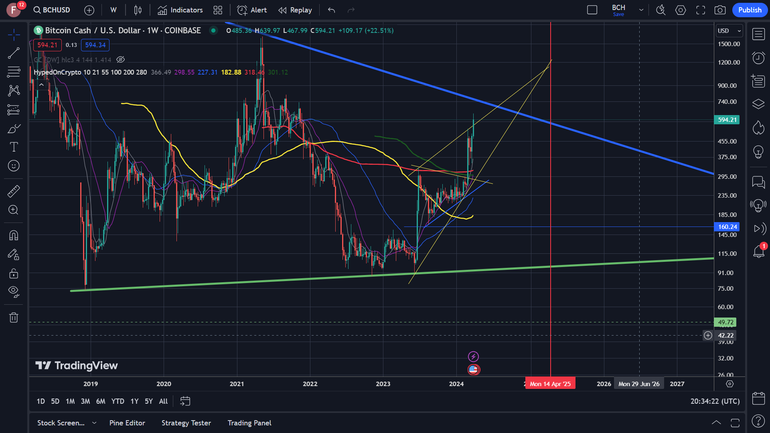The height and width of the screenshot is (433, 770).
Task: Open the ideas stream panel
Action: (758, 205)
